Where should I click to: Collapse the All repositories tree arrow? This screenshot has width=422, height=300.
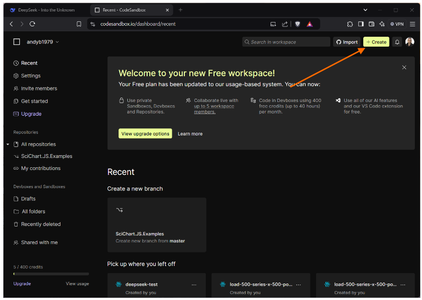pos(8,144)
